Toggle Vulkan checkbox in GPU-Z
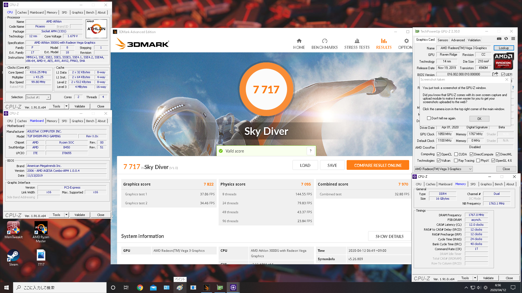 (439, 161)
